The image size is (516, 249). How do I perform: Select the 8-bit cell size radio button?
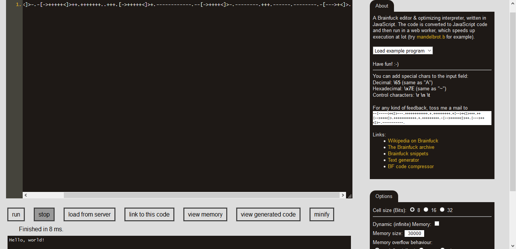412,210
